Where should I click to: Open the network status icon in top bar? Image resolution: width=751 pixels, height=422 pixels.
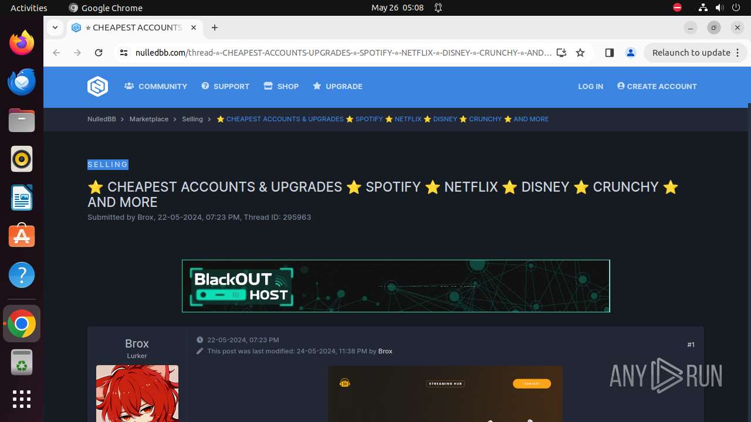point(703,8)
